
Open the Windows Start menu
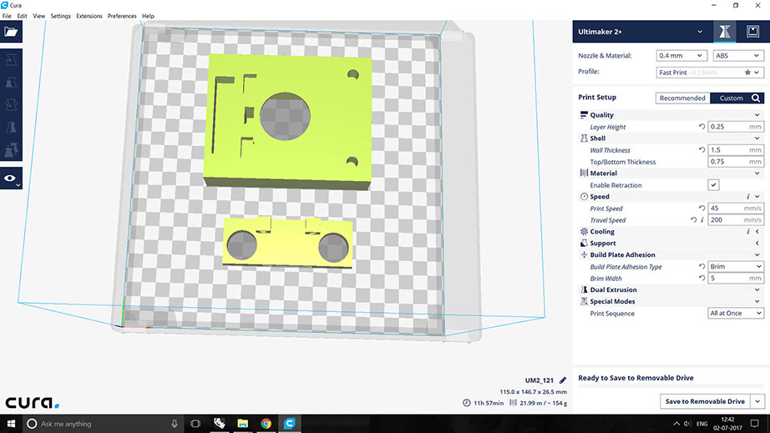click(x=11, y=424)
